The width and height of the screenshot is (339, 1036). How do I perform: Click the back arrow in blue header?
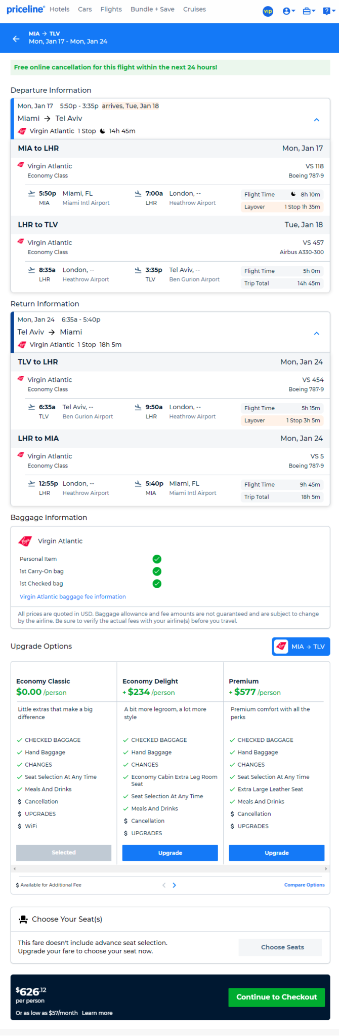16,39
